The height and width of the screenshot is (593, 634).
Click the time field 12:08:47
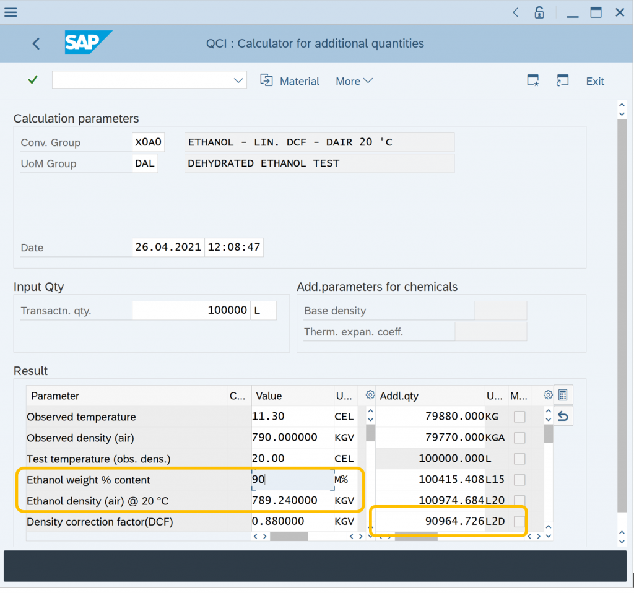234,247
